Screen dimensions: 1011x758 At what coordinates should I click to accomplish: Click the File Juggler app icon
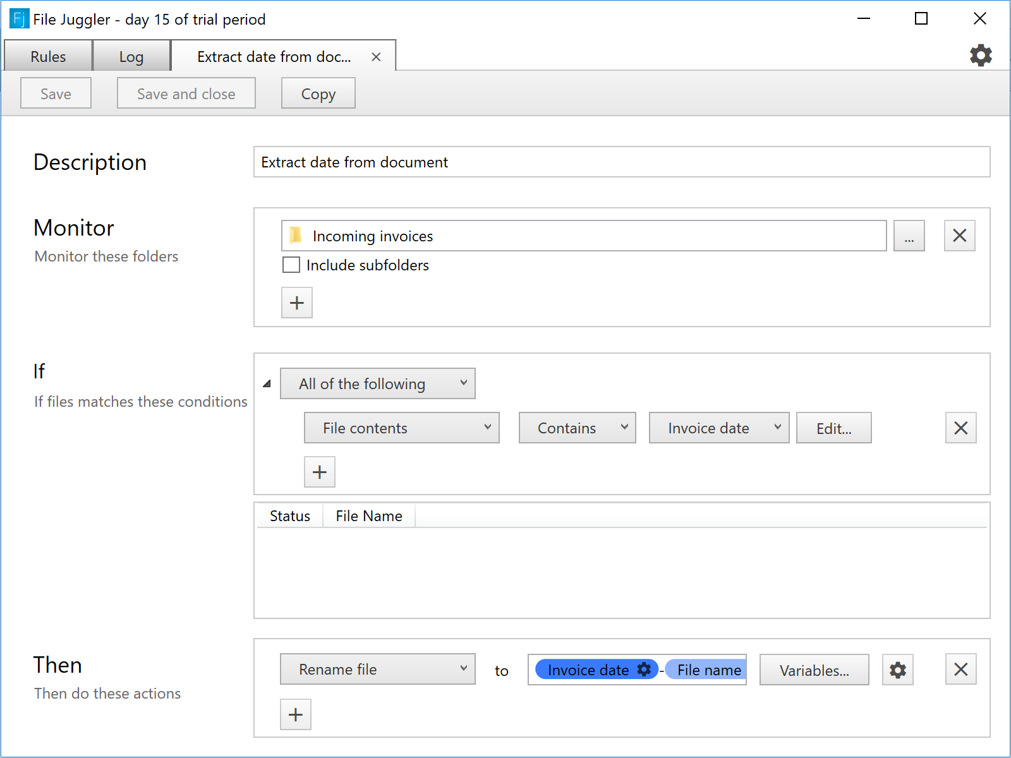coord(19,19)
